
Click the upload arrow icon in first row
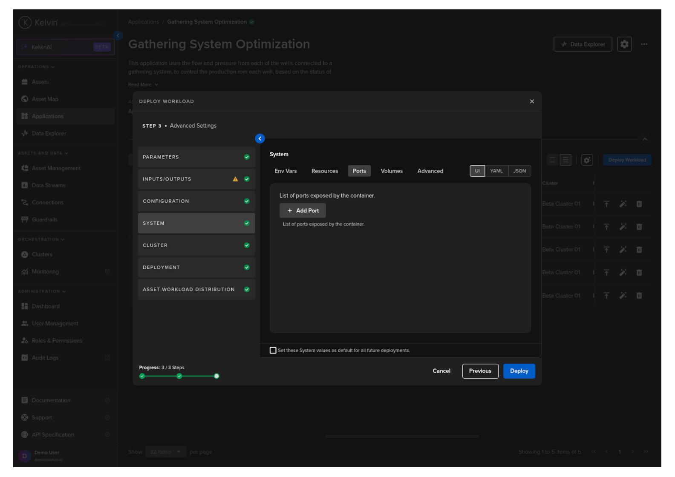coord(606,204)
